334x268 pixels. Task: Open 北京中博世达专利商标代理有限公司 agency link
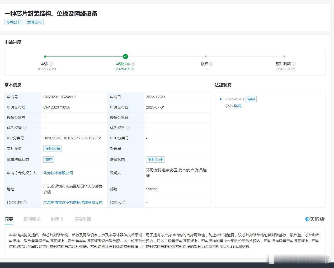(73, 202)
